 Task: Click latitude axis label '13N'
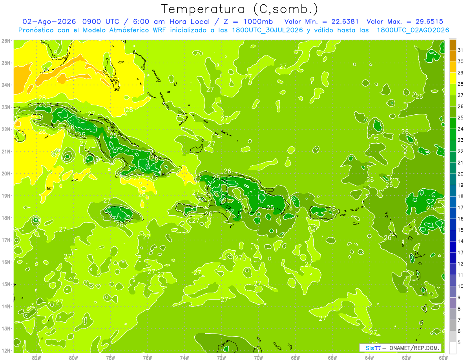6,328
